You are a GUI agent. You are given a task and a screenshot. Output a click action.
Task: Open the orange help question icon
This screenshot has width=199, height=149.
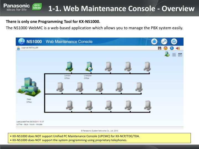coord(166,48)
